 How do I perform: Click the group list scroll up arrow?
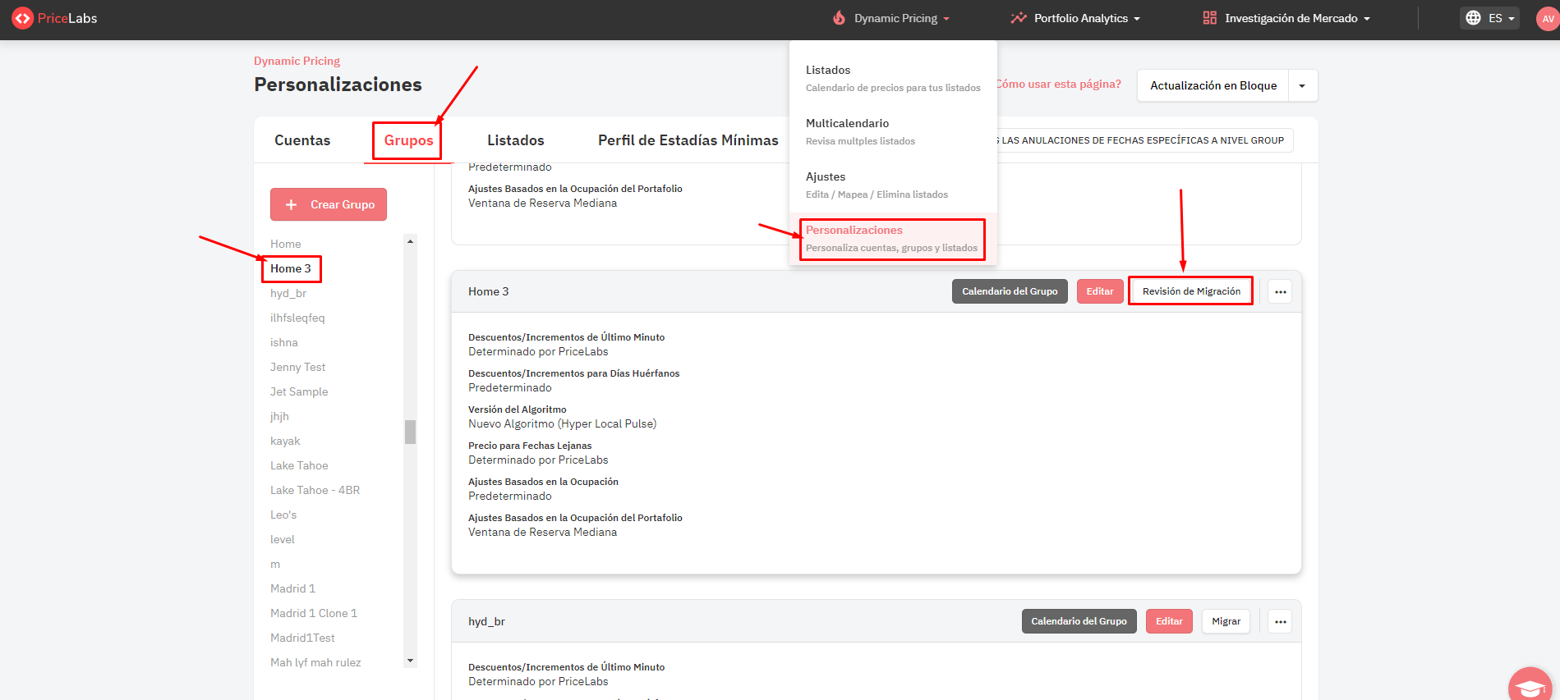pos(410,241)
